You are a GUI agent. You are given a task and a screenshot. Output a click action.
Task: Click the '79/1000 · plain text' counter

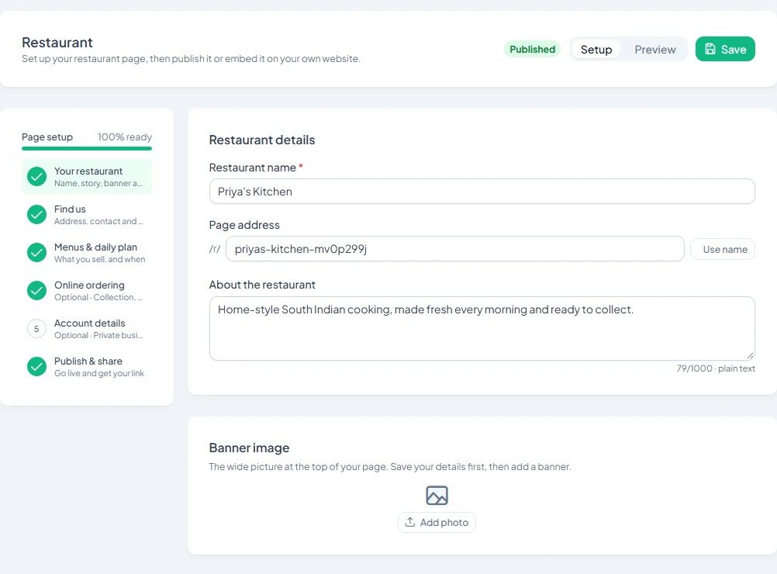pyautogui.click(x=716, y=368)
